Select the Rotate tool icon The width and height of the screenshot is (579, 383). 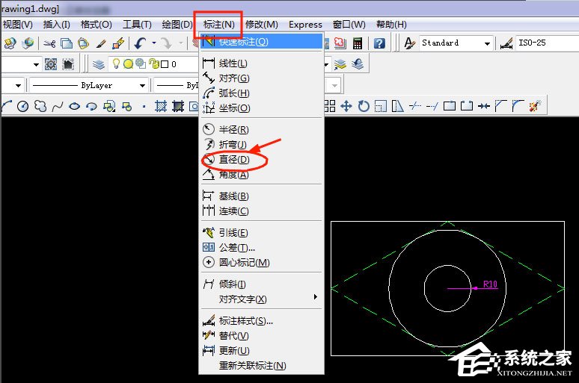pyautogui.click(x=364, y=106)
